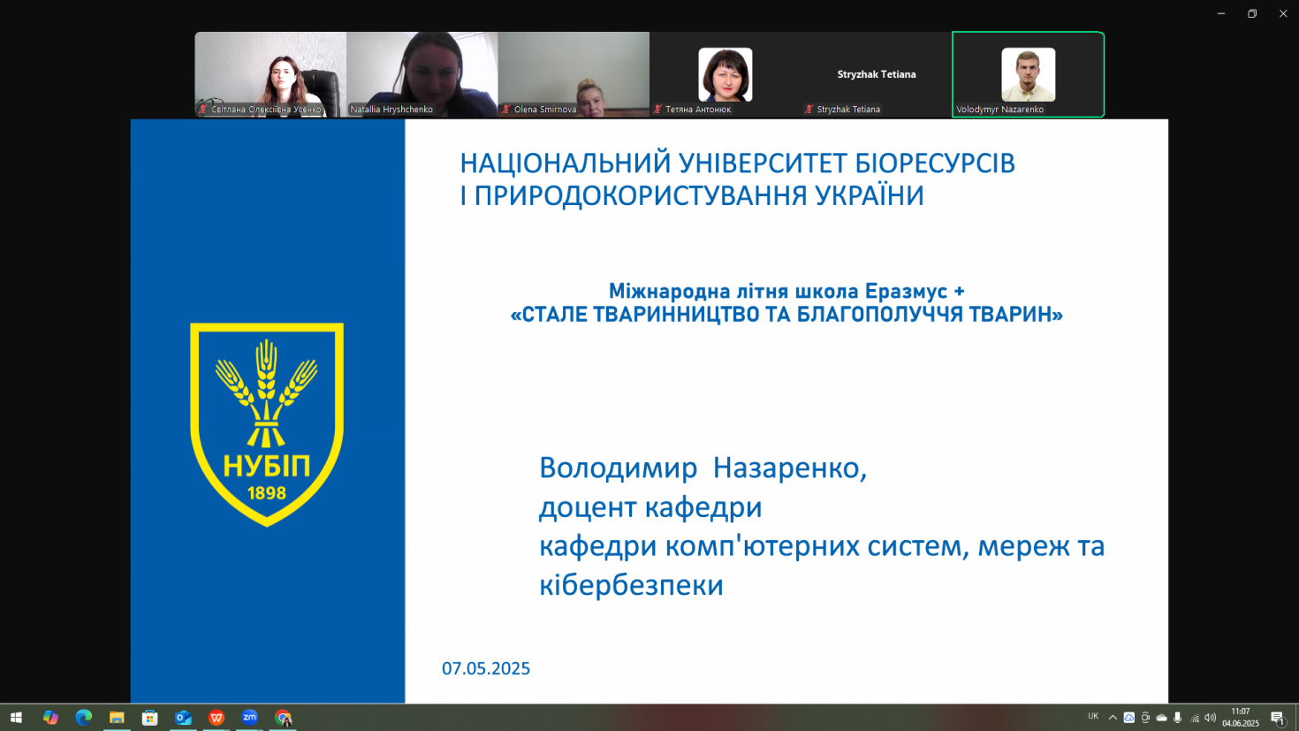Click the НУБіП 1898 shield logo
1299x731 pixels.
coord(267,424)
